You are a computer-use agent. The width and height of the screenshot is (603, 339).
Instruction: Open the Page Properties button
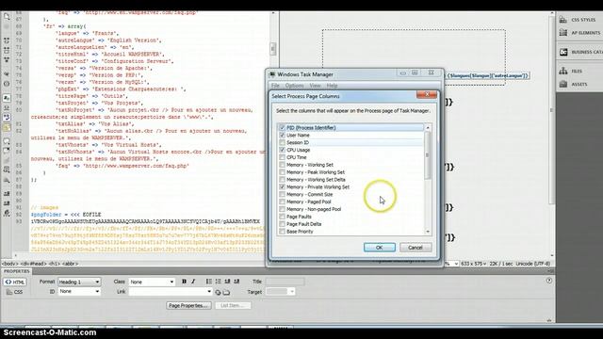click(188, 305)
